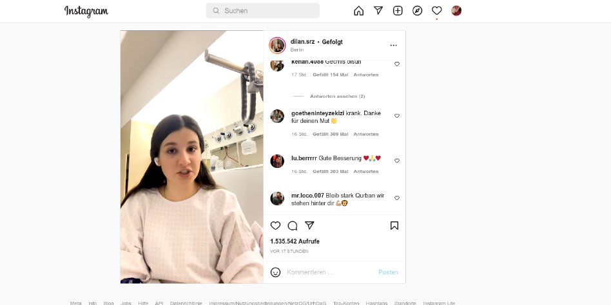Like the post with the heart icon

pyautogui.click(x=275, y=226)
